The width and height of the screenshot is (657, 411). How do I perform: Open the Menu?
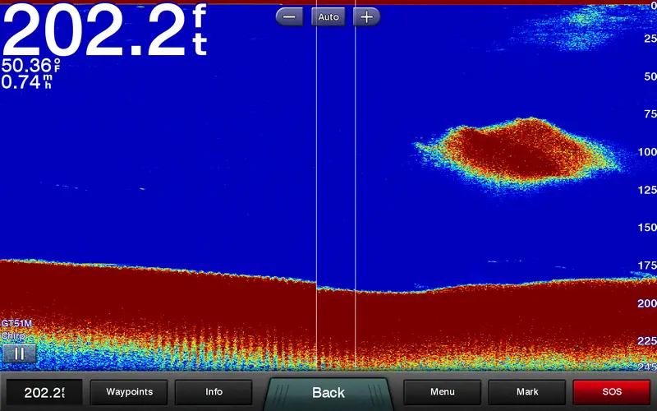442,392
